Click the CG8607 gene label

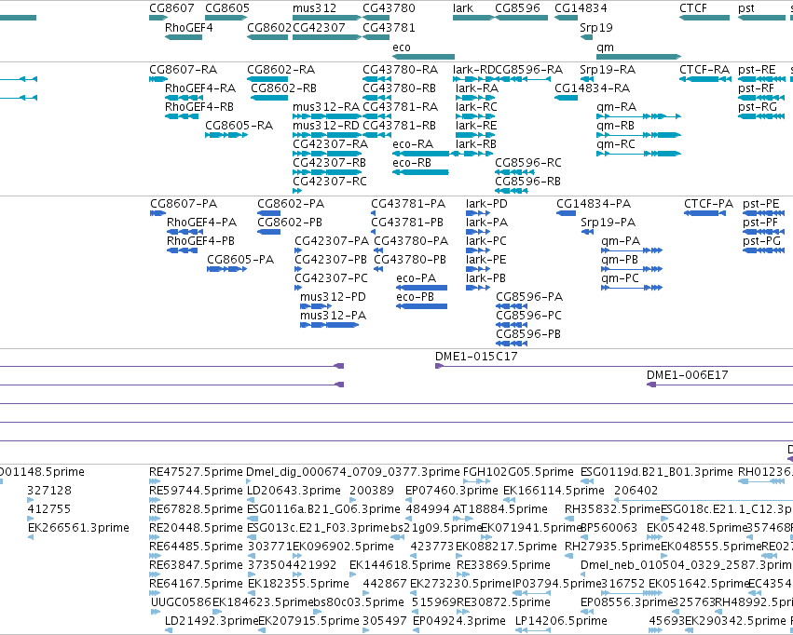pos(171,8)
